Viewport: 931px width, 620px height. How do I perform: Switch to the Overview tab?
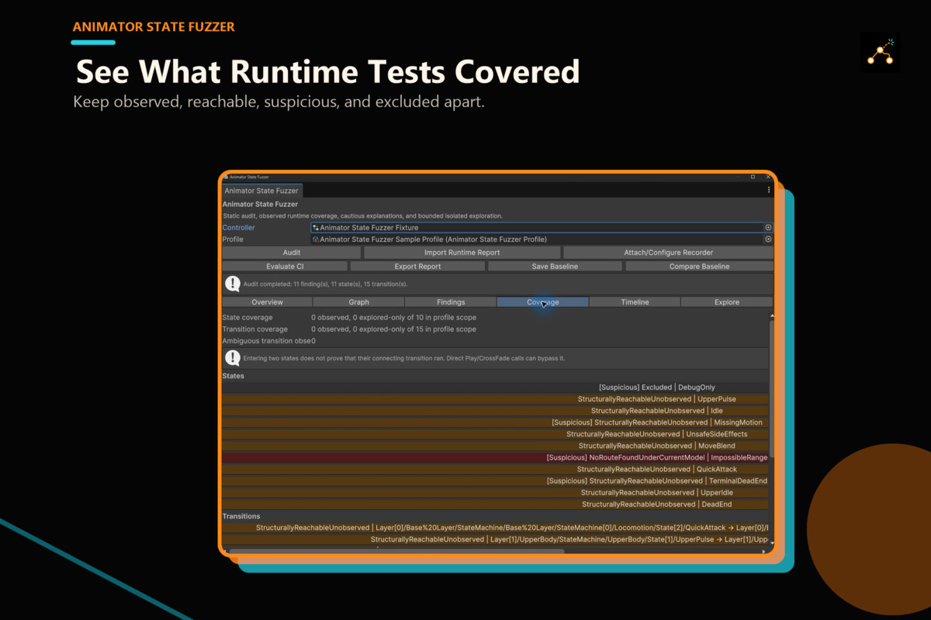pyautogui.click(x=267, y=302)
